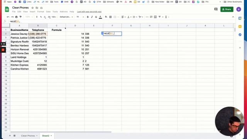Image resolution: width=247 pixels, height=139 pixels.
Task: Open horizontal align dropdown
Action: pos(123,17)
